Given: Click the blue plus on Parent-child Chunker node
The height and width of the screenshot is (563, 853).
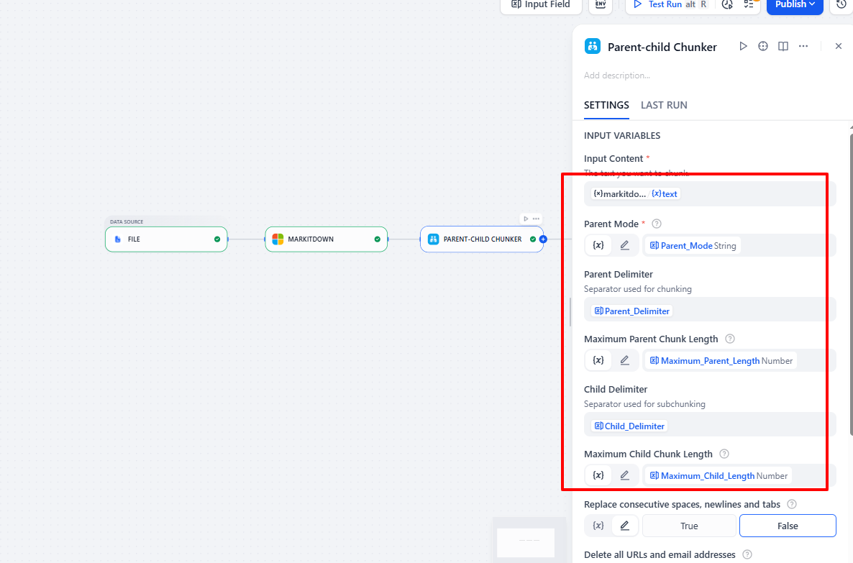Looking at the screenshot, I should (x=543, y=239).
